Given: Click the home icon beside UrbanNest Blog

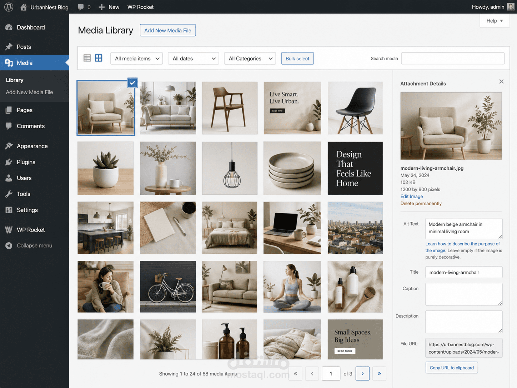Looking at the screenshot, I should click(24, 7).
